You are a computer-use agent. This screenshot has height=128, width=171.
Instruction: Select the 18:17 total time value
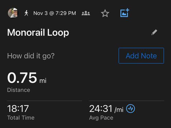click(18, 109)
